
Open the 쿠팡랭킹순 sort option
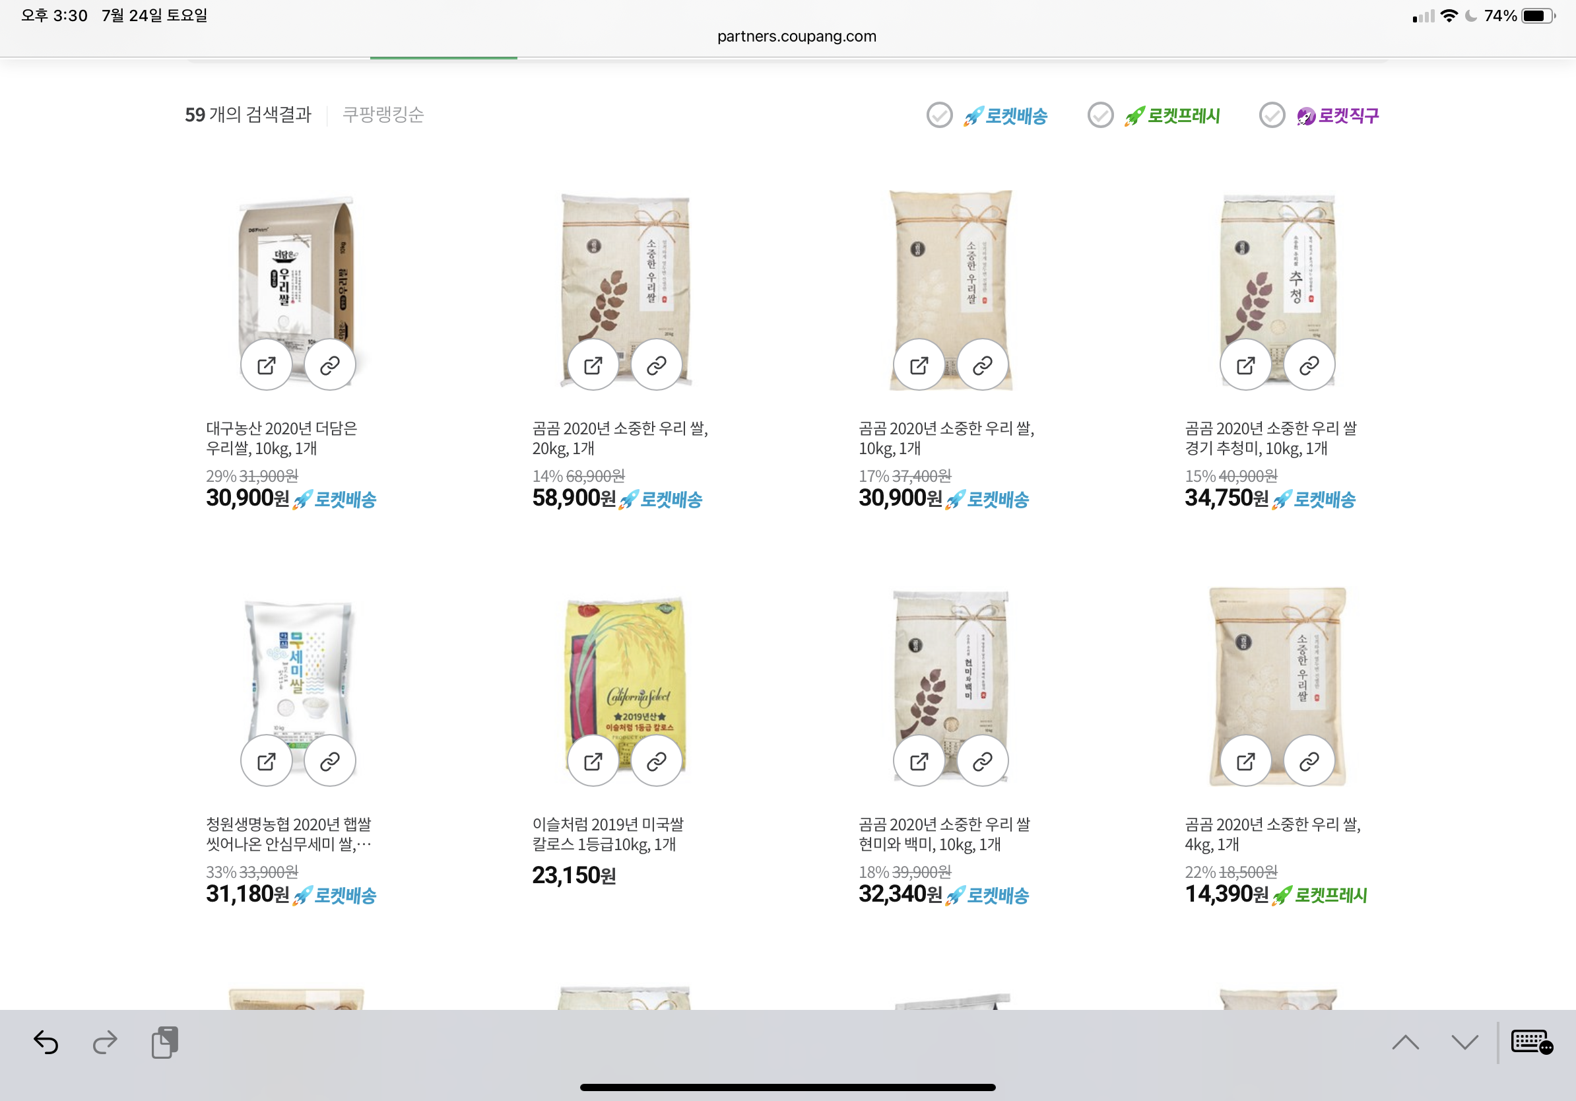[383, 115]
